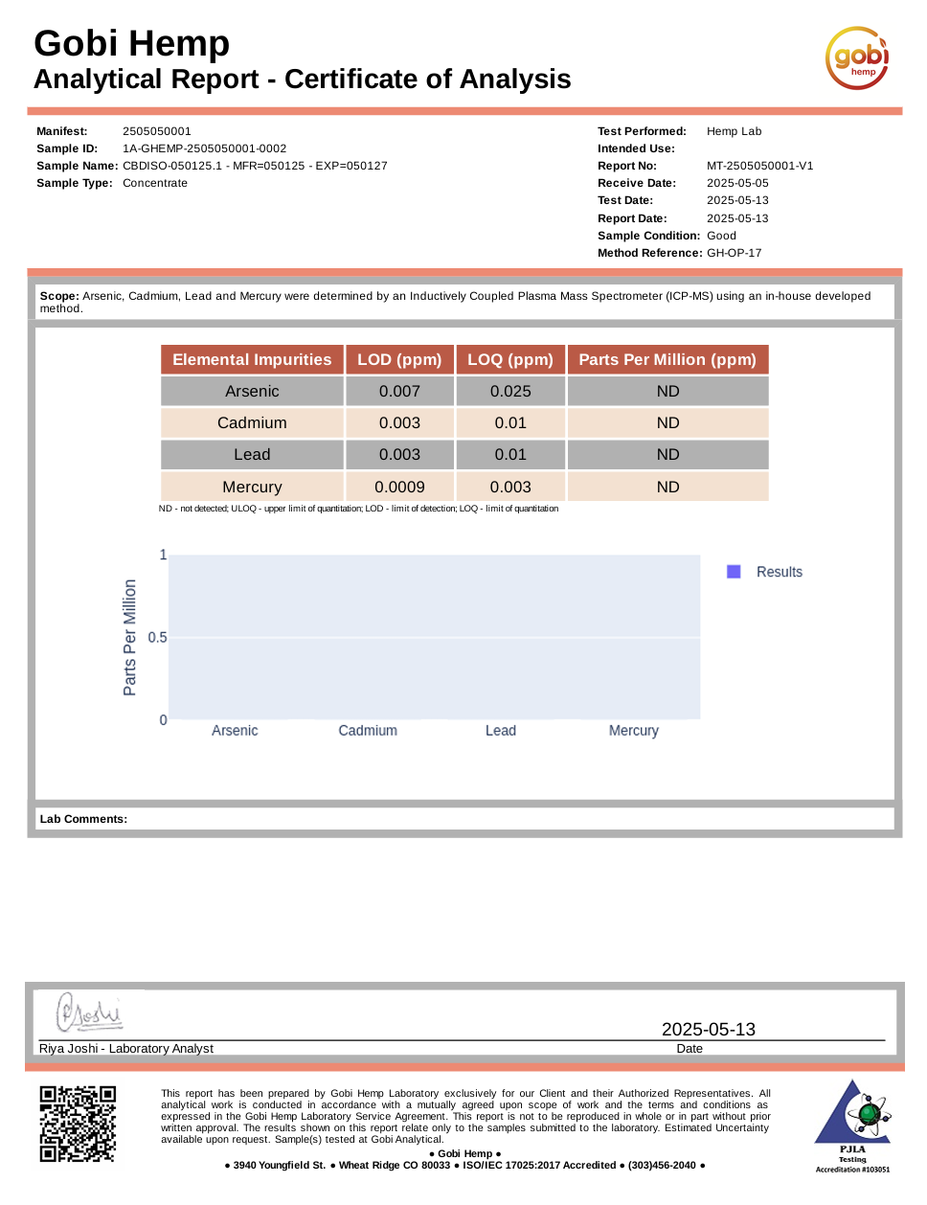This screenshot has width=927, height=1205.
Task: Select the LOD (ppm) column header
Action: click(399, 360)
